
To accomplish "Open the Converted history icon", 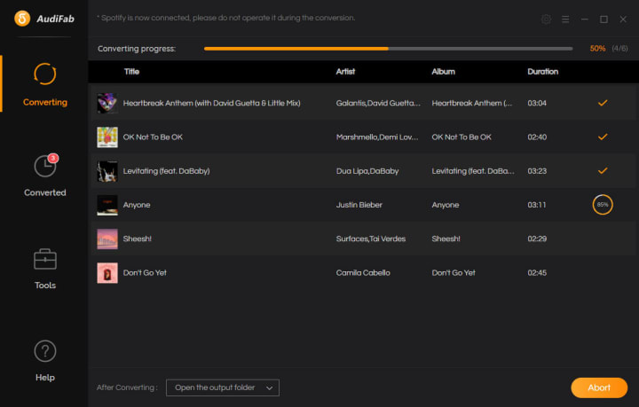I will tap(45, 167).
